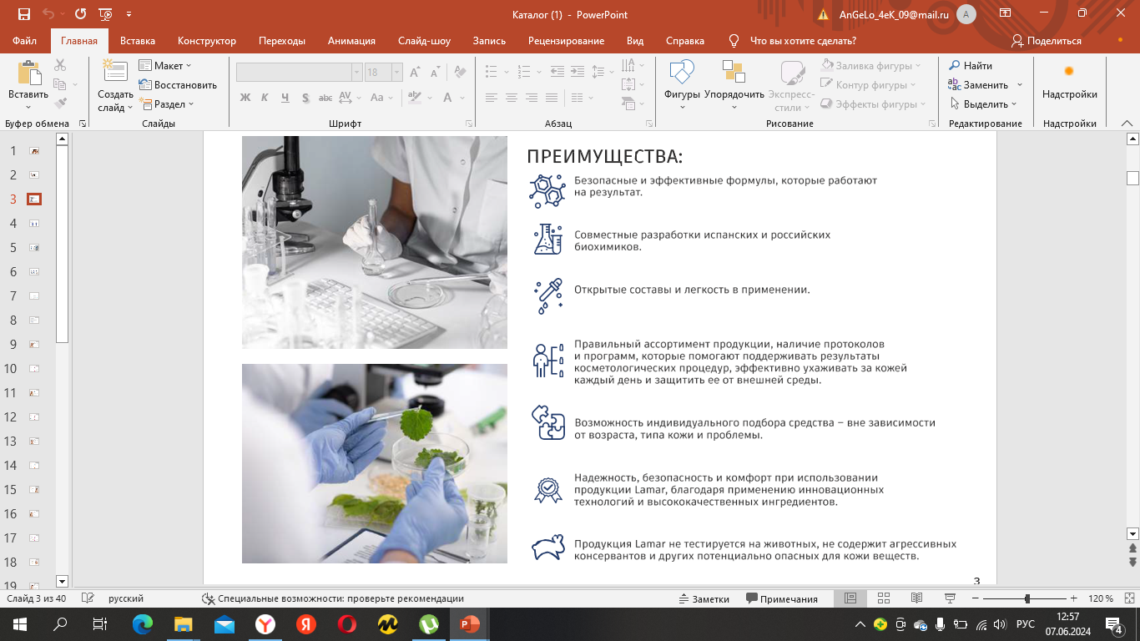Open Reading view from status bar
1140x641 pixels.
tap(916, 598)
